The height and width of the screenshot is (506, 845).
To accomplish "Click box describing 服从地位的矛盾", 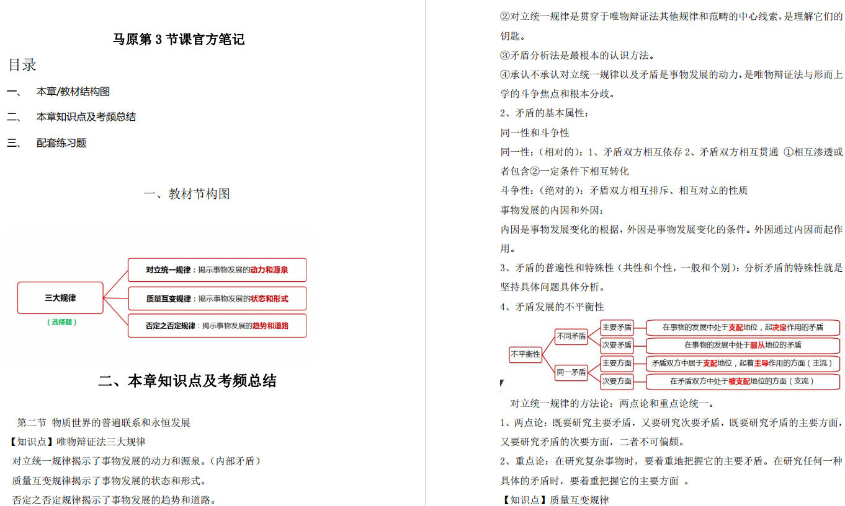I will click(x=743, y=345).
